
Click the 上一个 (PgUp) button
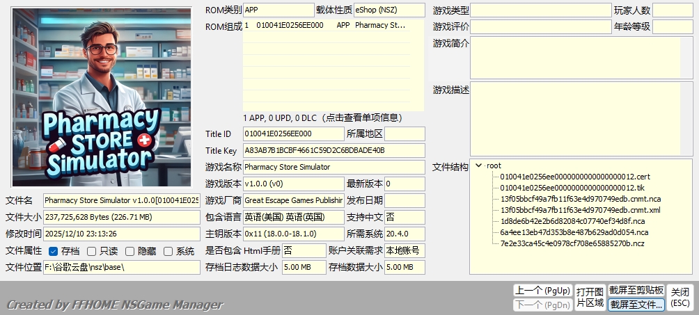click(542, 291)
